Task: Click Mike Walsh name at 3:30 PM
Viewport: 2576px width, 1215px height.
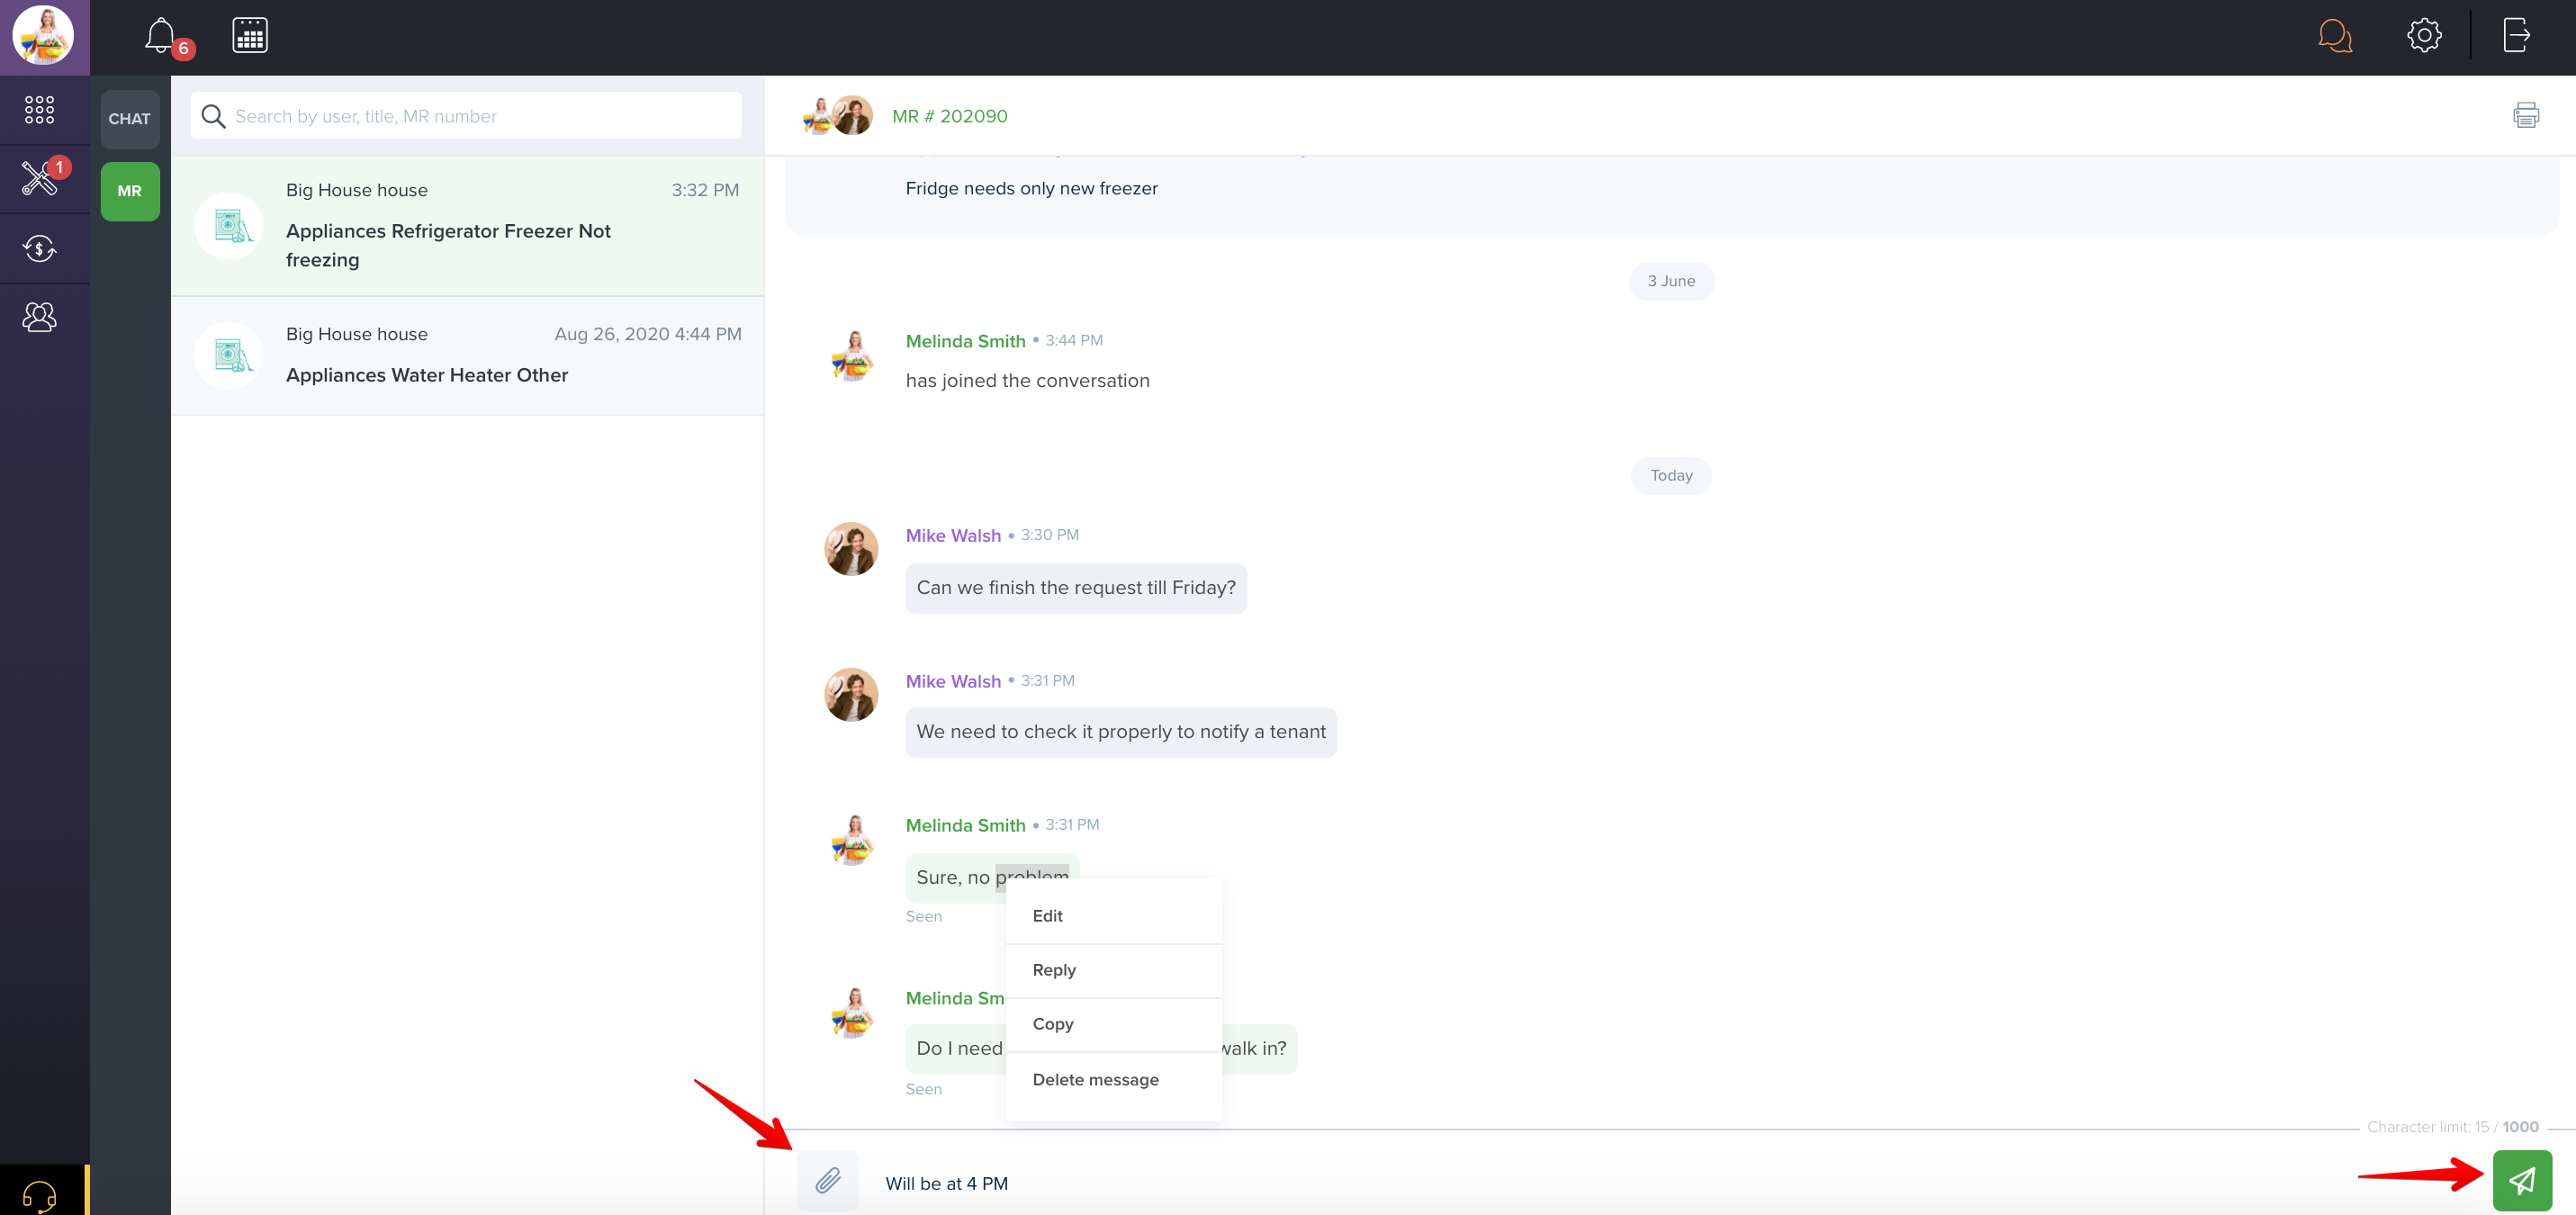Action: click(953, 535)
